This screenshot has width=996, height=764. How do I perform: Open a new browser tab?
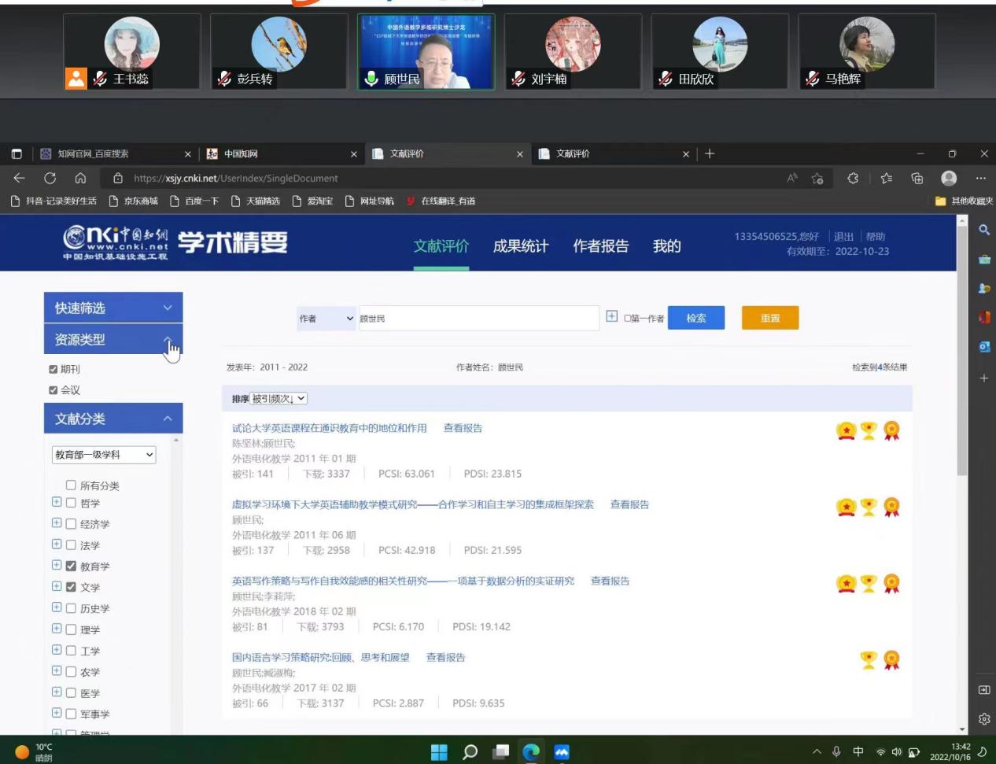click(x=710, y=154)
